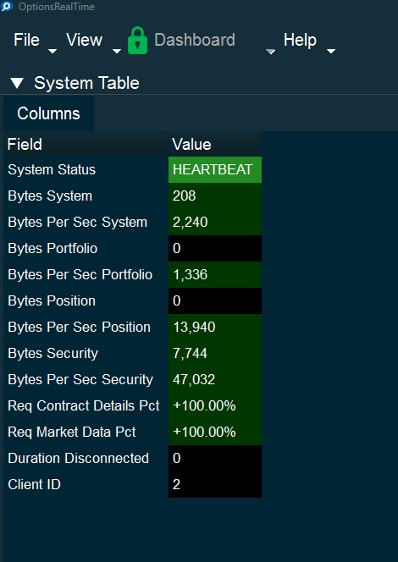Click the OptionsRealTime app icon in title bar
The width and height of the screenshot is (398, 562).
coord(7,6)
